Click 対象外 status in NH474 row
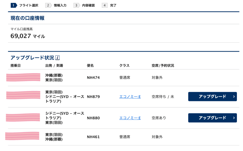 coord(157,77)
